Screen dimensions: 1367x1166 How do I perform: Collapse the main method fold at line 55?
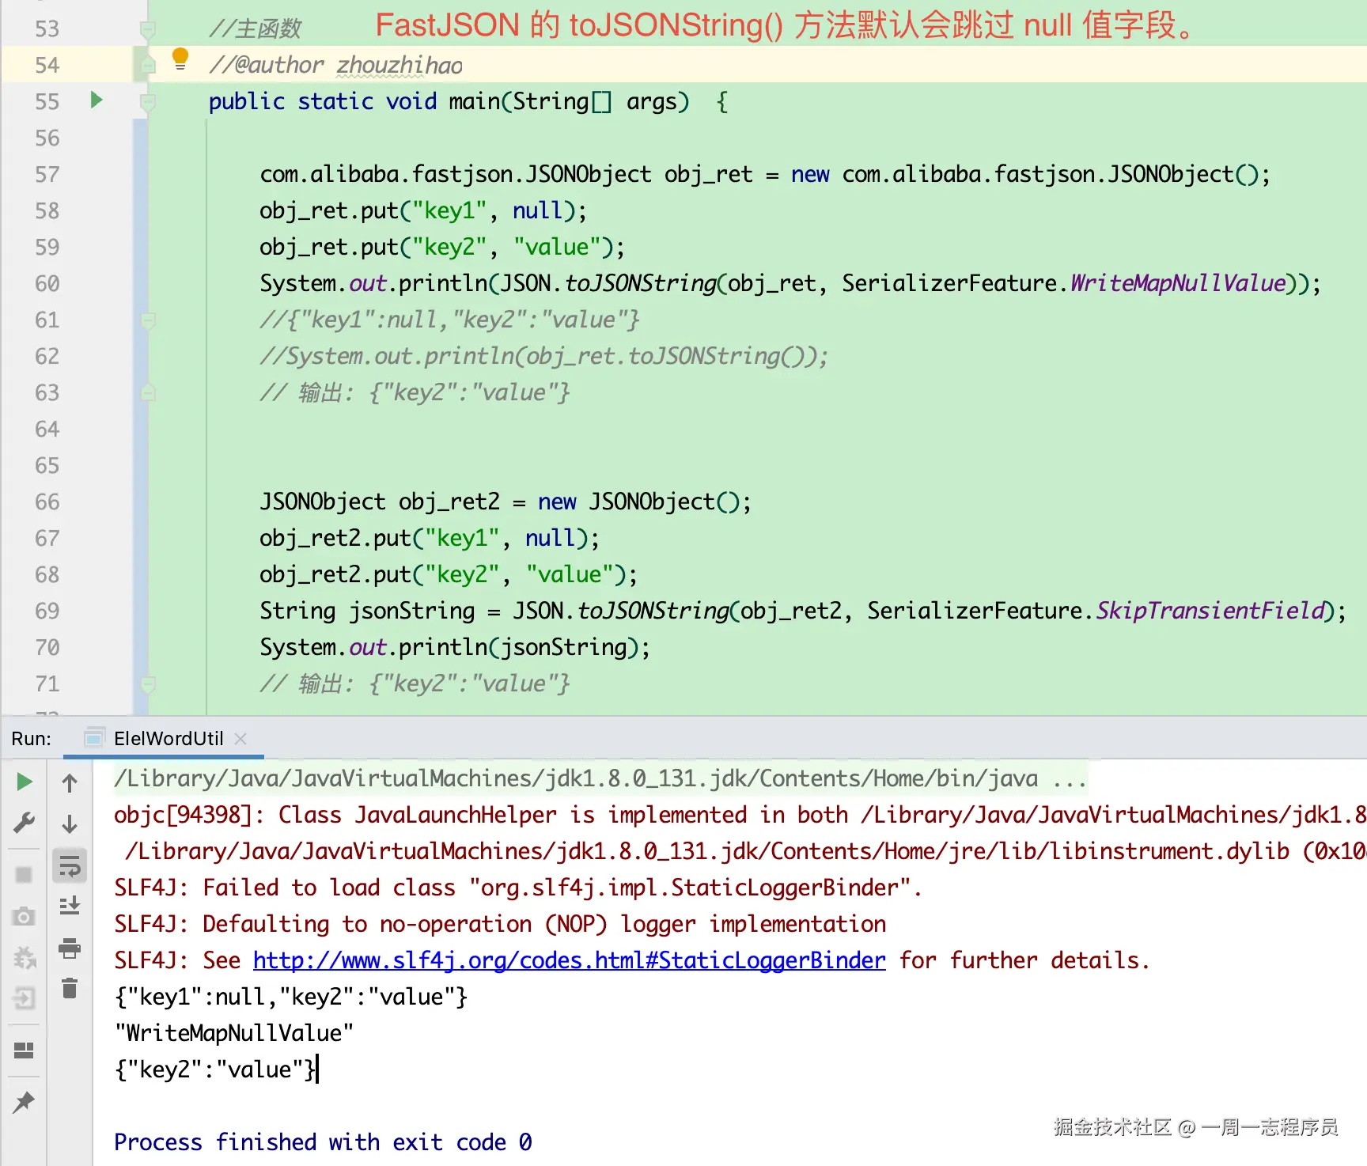click(147, 101)
